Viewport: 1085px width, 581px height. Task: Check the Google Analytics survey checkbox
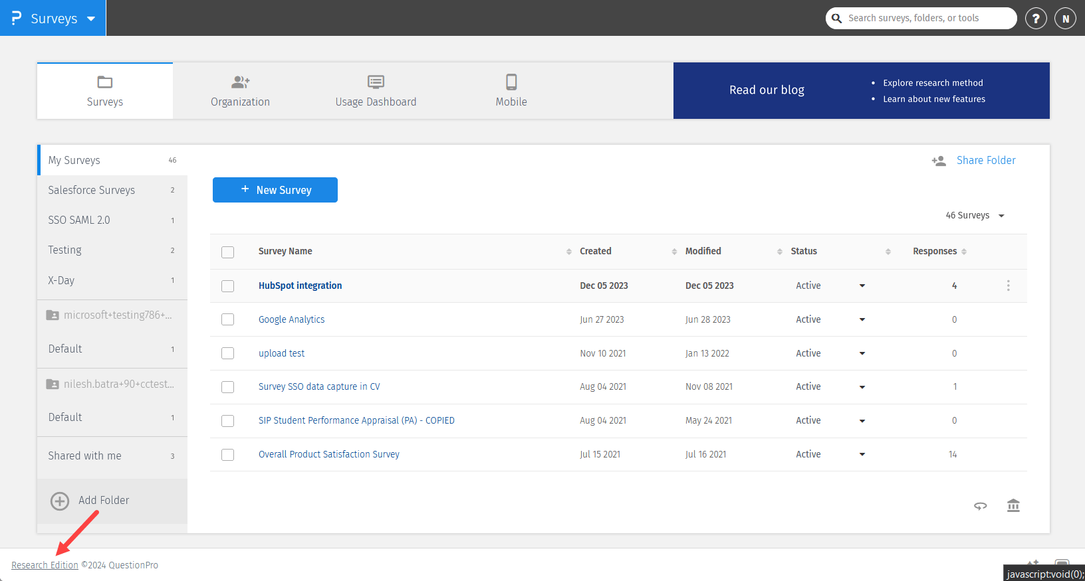point(228,319)
